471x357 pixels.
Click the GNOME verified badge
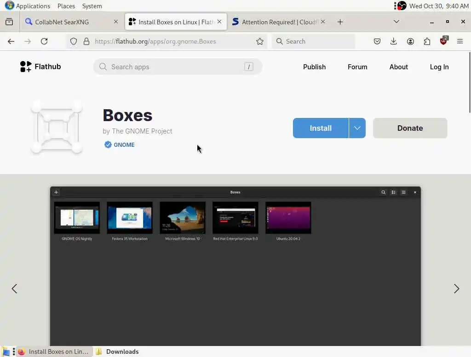point(120,145)
